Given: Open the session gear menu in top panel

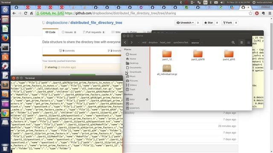Looking at the screenshot, I should tap(254, 3).
